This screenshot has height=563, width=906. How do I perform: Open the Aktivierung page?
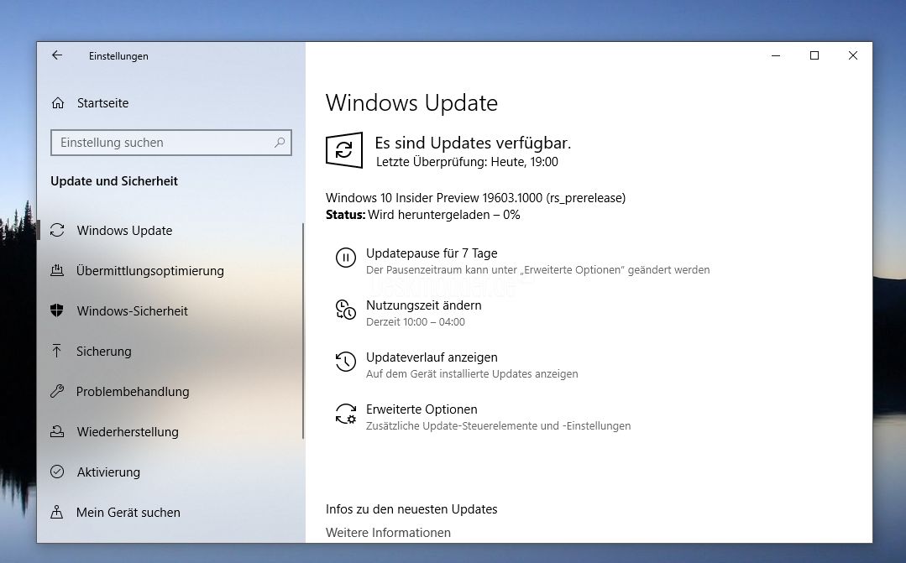pyautogui.click(x=108, y=472)
